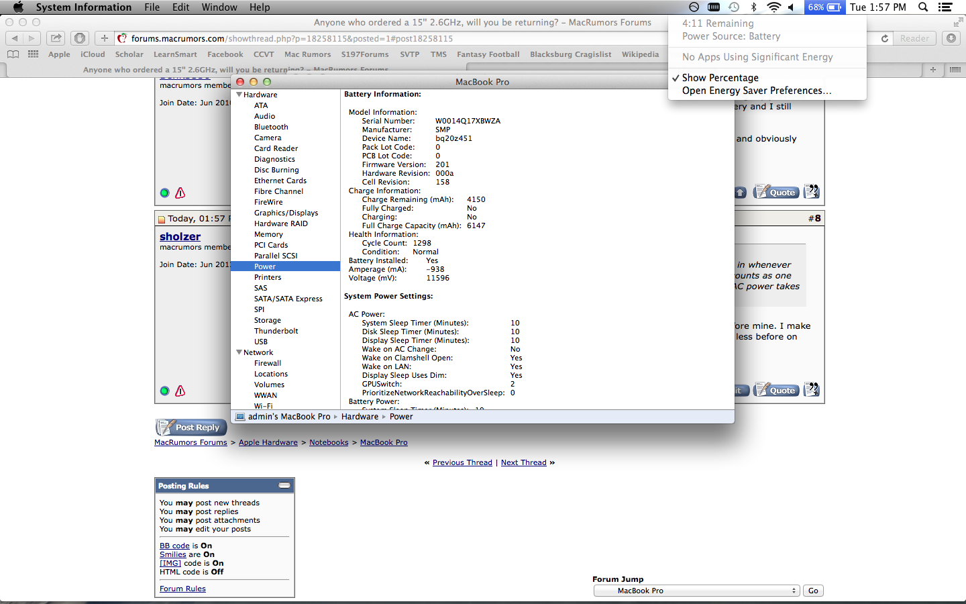Click the Quote button for post #8
966x604 pixels.
pyautogui.click(x=776, y=389)
